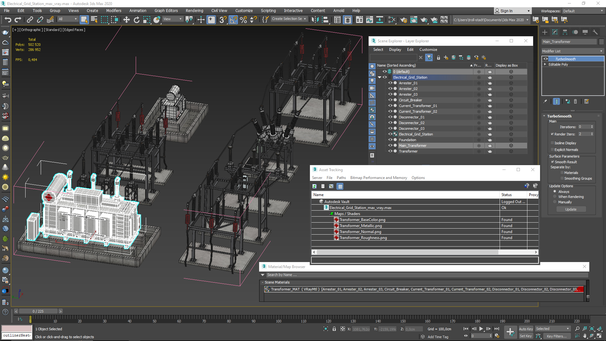This screenshot has width=606, height=341.
Task: Enable Smoothing Groups checkbox
Action: coord(562,178)
